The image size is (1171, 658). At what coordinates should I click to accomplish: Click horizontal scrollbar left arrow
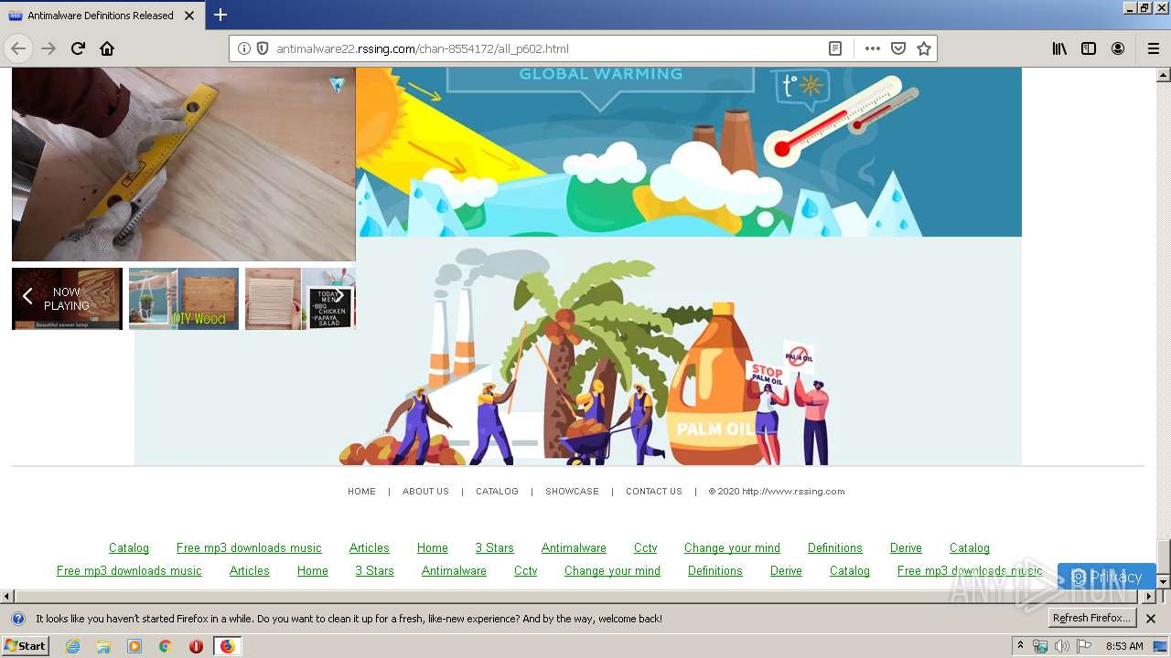[7, 596]
